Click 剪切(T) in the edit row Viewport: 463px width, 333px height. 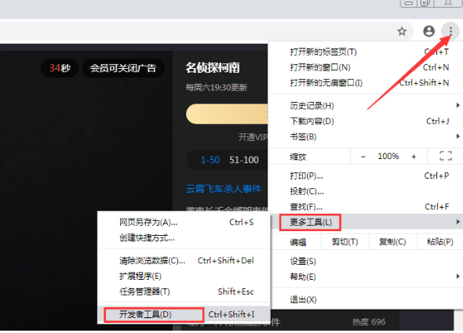coord(345,242)
